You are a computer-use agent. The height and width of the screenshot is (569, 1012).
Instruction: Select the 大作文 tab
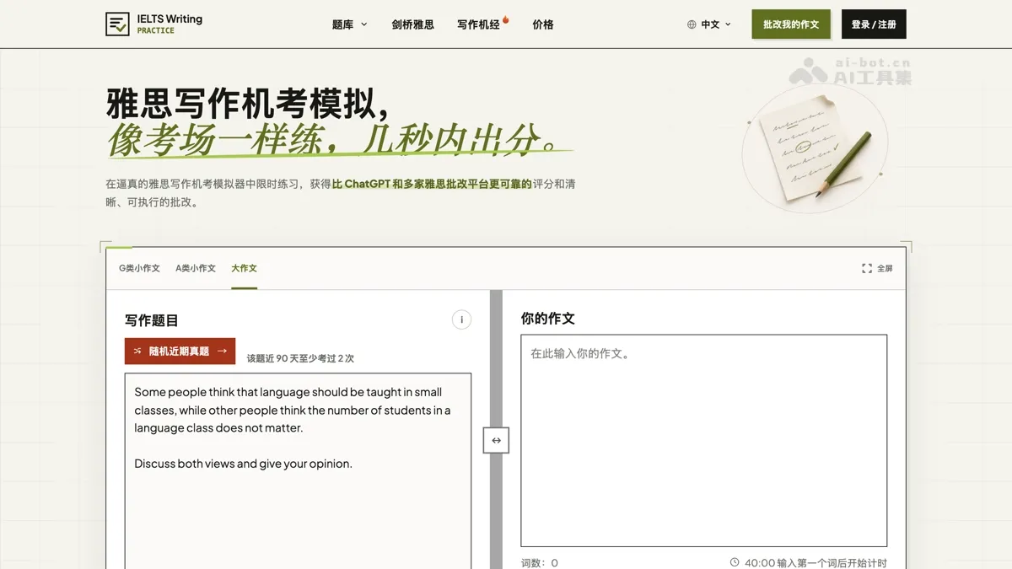244,268
